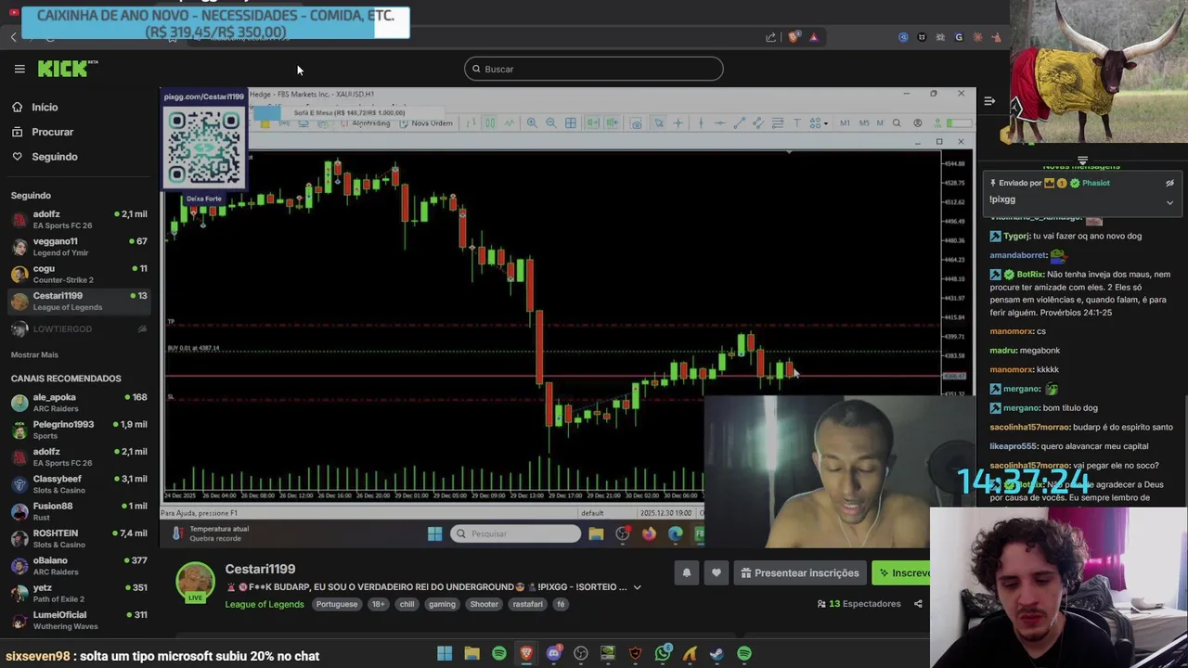Click MetaTrader search magnifier icon

click(x=897, y=123)
